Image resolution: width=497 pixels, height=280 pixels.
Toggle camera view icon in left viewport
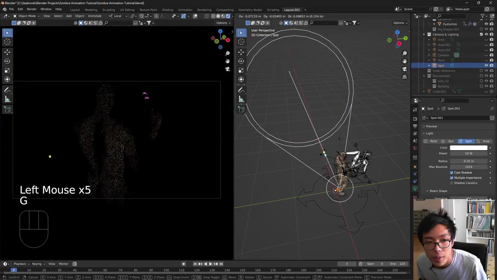pos(228,69)
